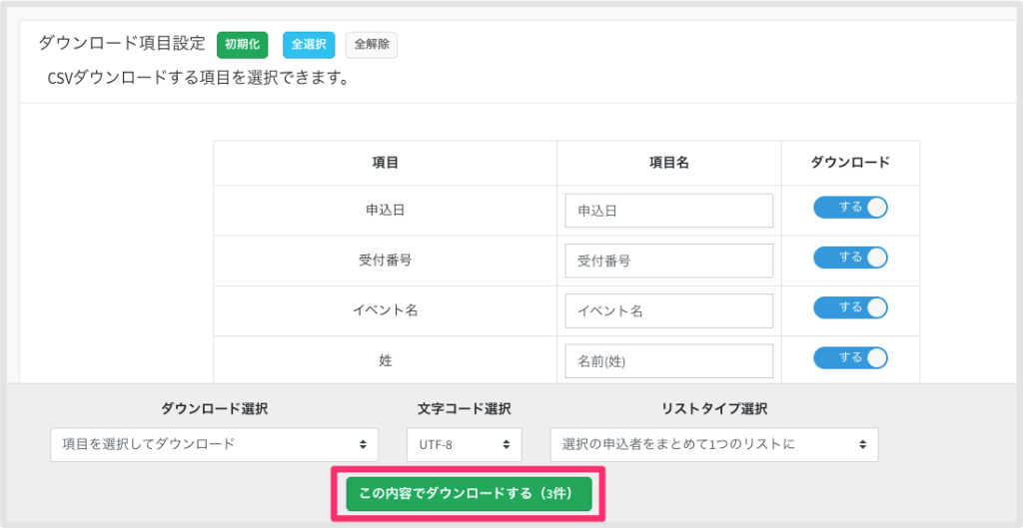The height and width of the screenshot is (528, 1023).
Task: Click the 名前(姓) item name field
Action: pyautogui.click(x=668, y=361)
